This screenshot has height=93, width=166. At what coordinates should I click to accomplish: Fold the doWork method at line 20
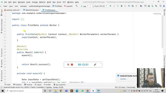point(11,52)
